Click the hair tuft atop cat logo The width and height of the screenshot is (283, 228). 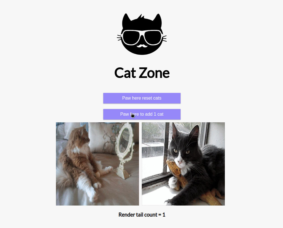click(141, 17)
